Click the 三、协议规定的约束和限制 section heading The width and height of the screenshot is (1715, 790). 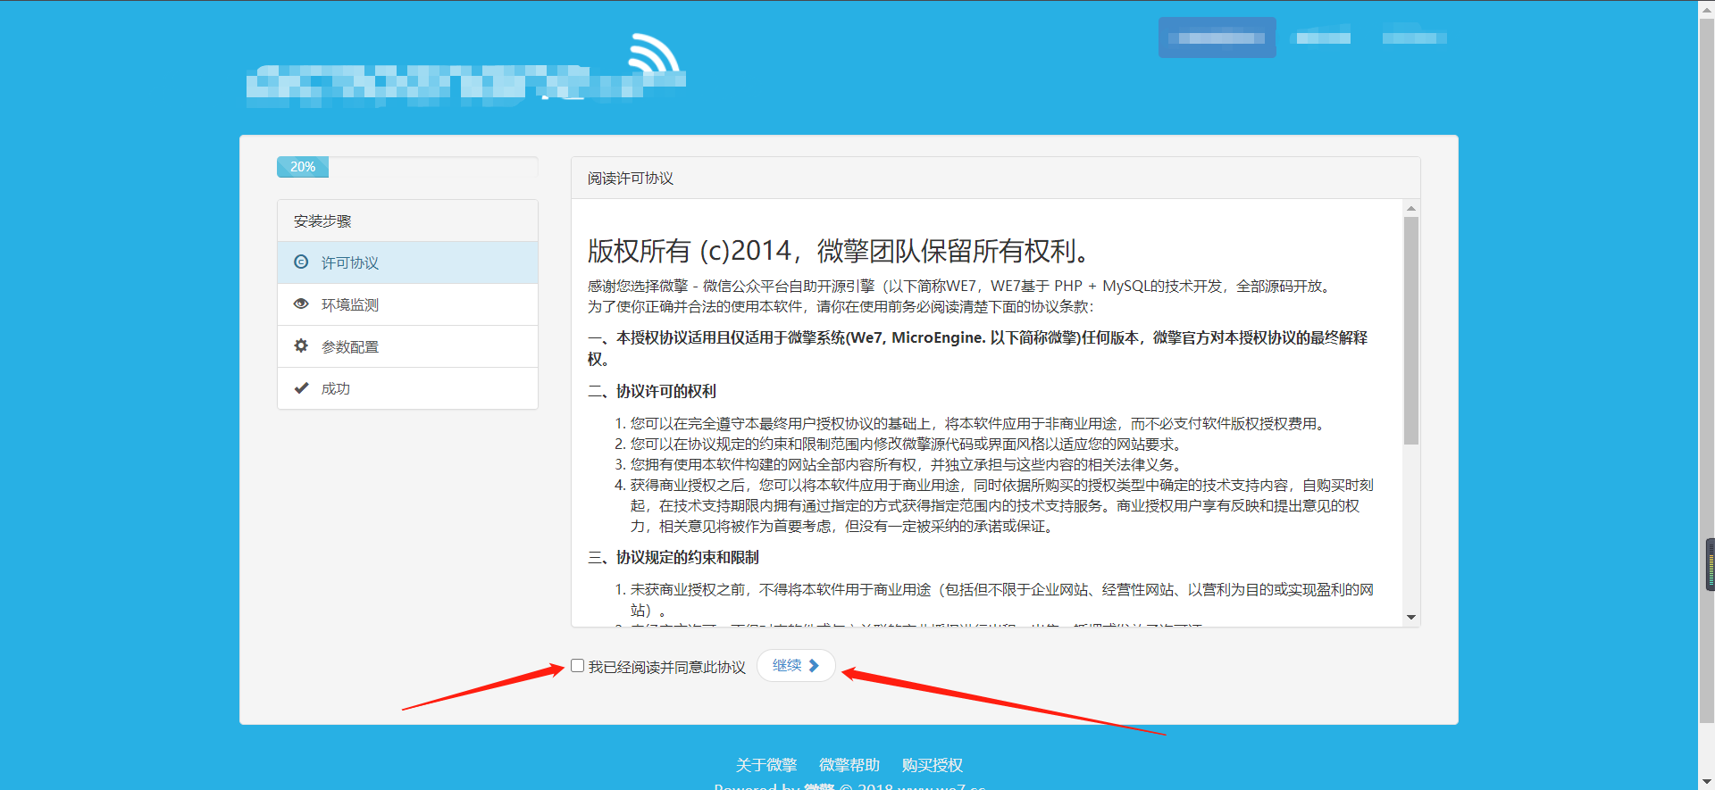click(673, 557)
